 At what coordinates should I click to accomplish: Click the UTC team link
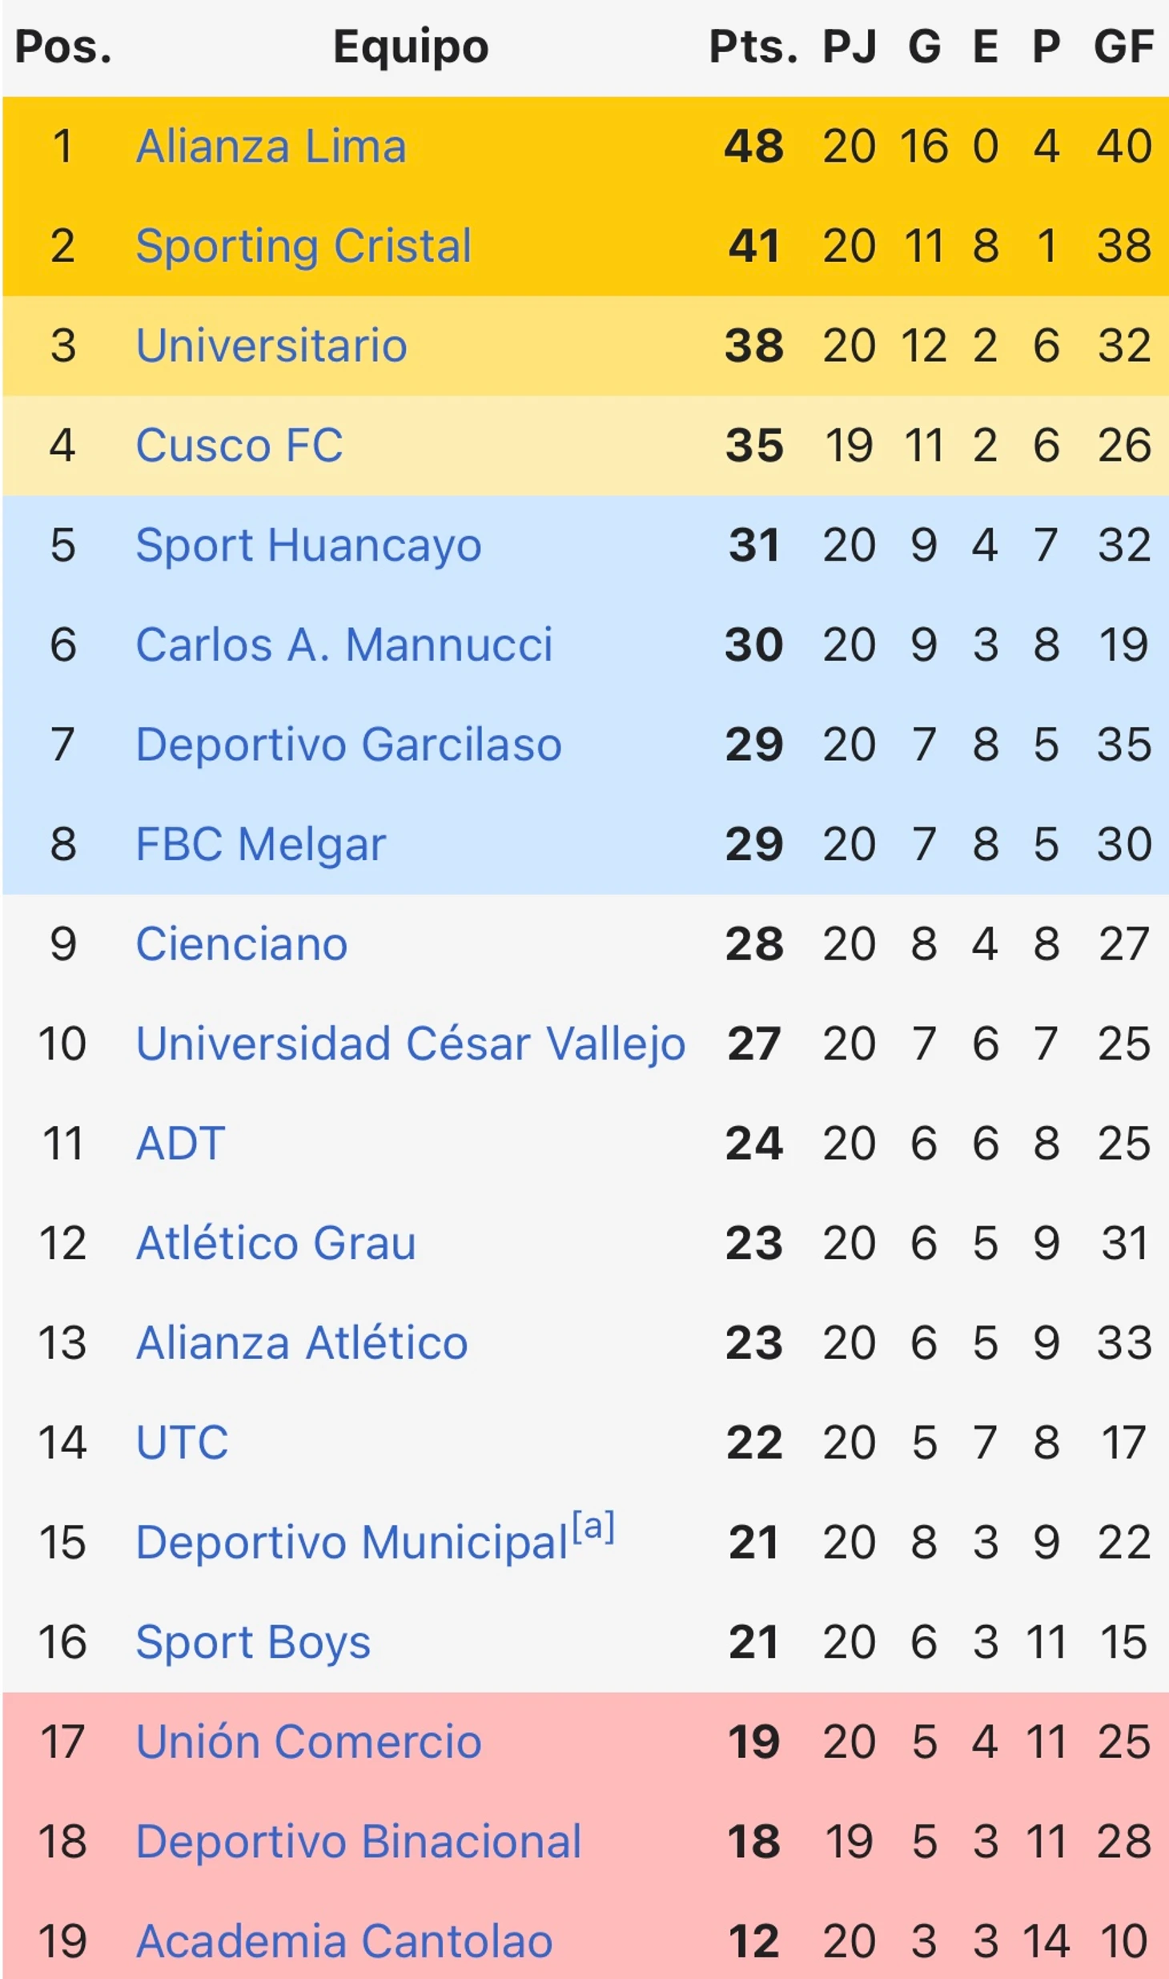click(x=183, y=1443)
